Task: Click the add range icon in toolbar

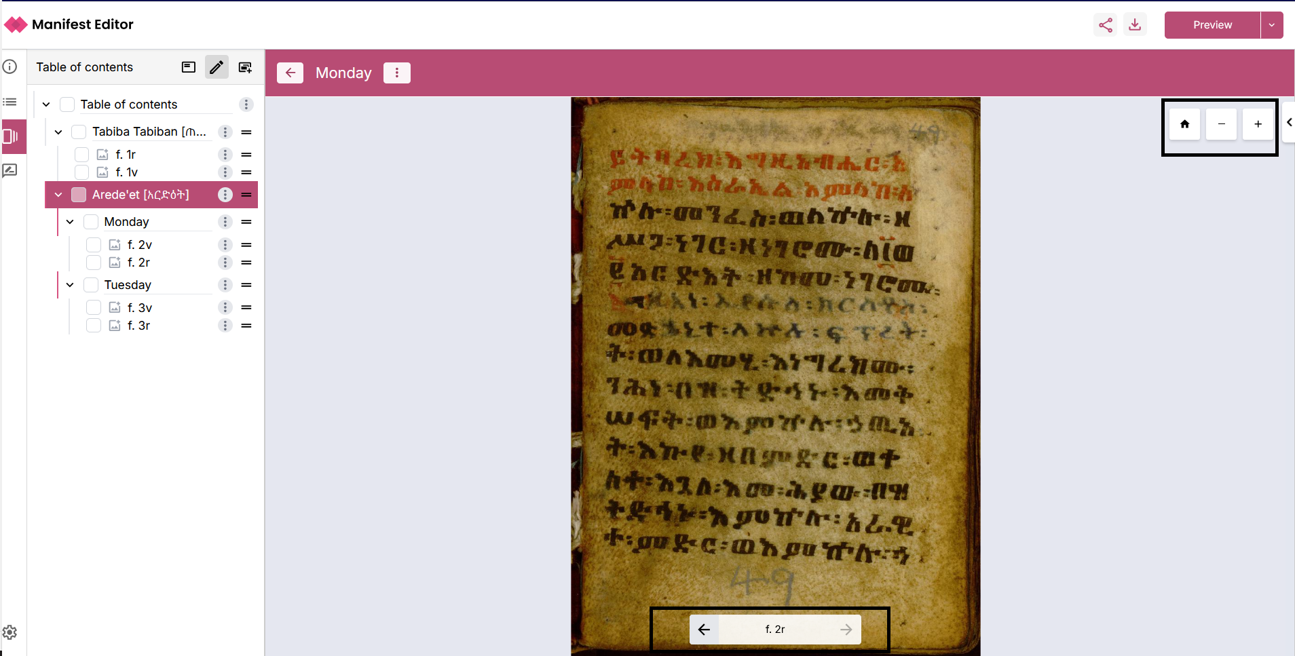Action: pos(245,67)
